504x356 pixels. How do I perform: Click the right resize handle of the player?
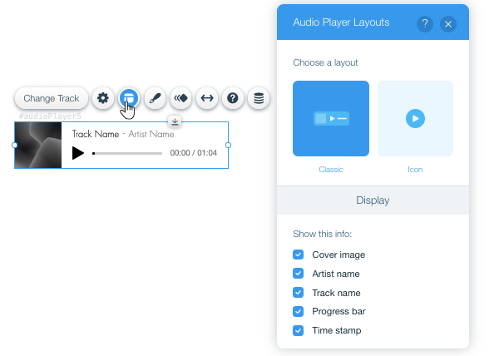228,145
